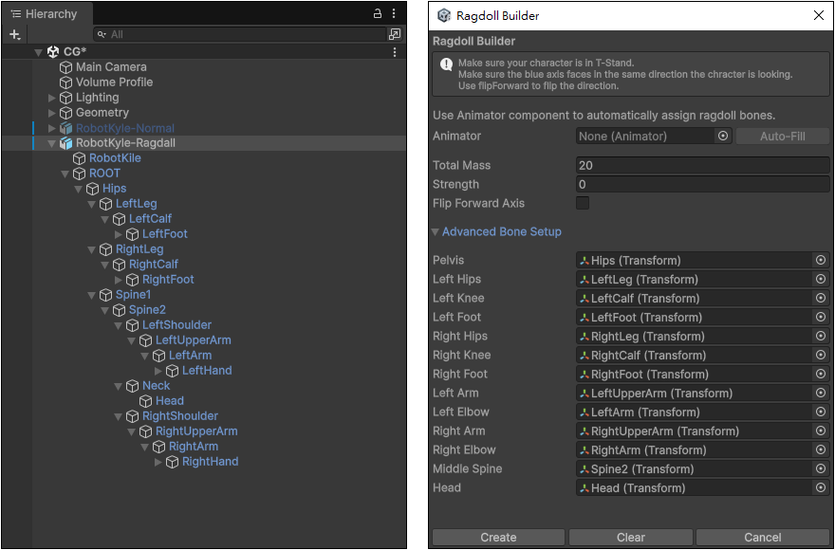The width and height of the screenshot is (835, 550).
Task: Expand the LeftHand bone
Action: click(x=158, y=371)
